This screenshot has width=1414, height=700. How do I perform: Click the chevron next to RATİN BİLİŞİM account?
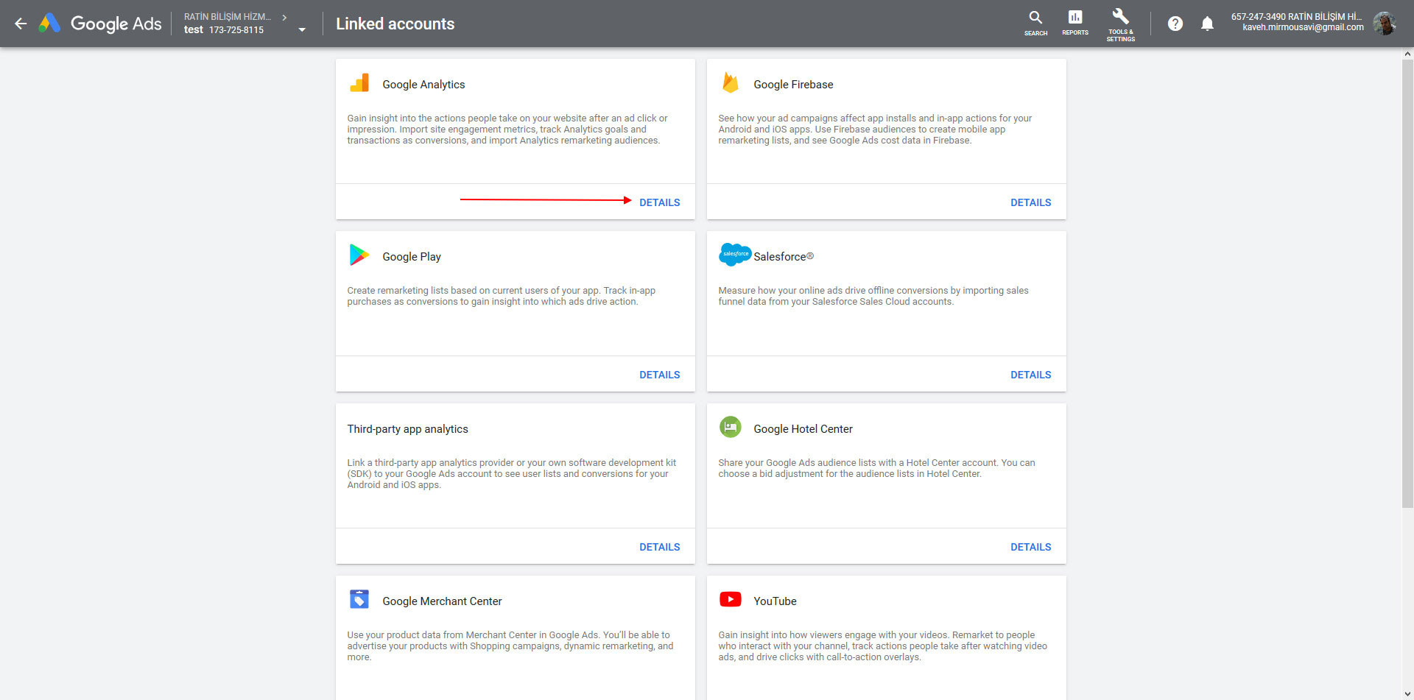[x=284, y=17]
